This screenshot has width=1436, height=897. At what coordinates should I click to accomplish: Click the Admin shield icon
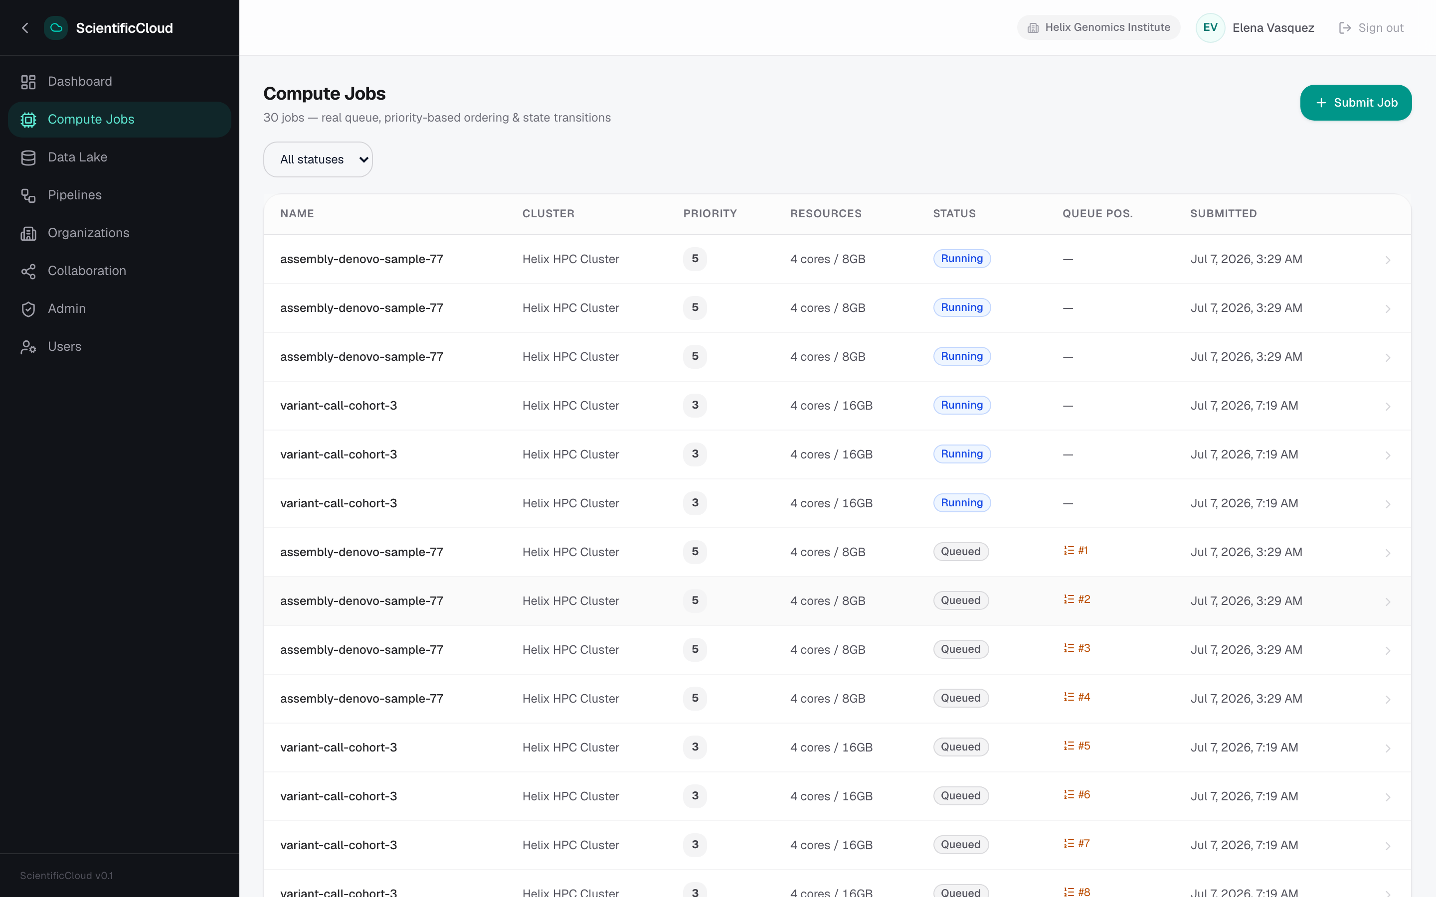coord(28,309)
